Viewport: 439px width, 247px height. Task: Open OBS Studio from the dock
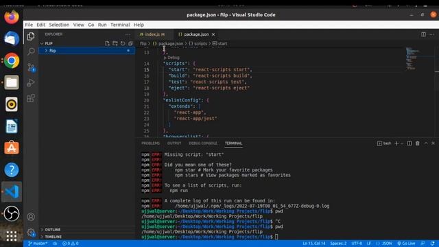point(12,213)
